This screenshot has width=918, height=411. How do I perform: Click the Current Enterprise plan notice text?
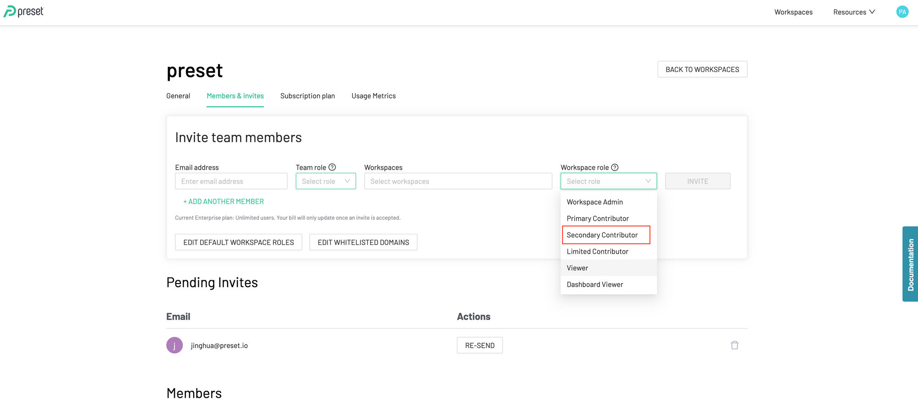pos(288,218)
